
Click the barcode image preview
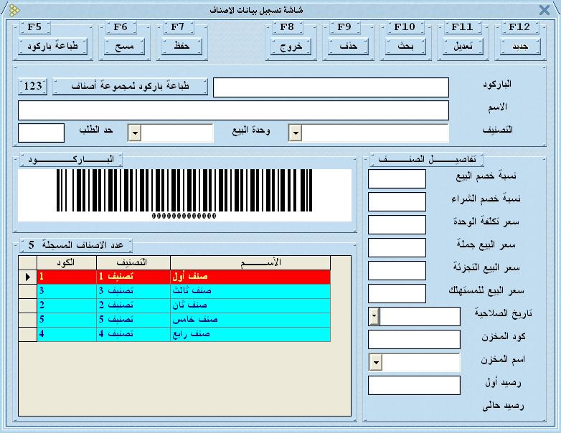[184, 195]
